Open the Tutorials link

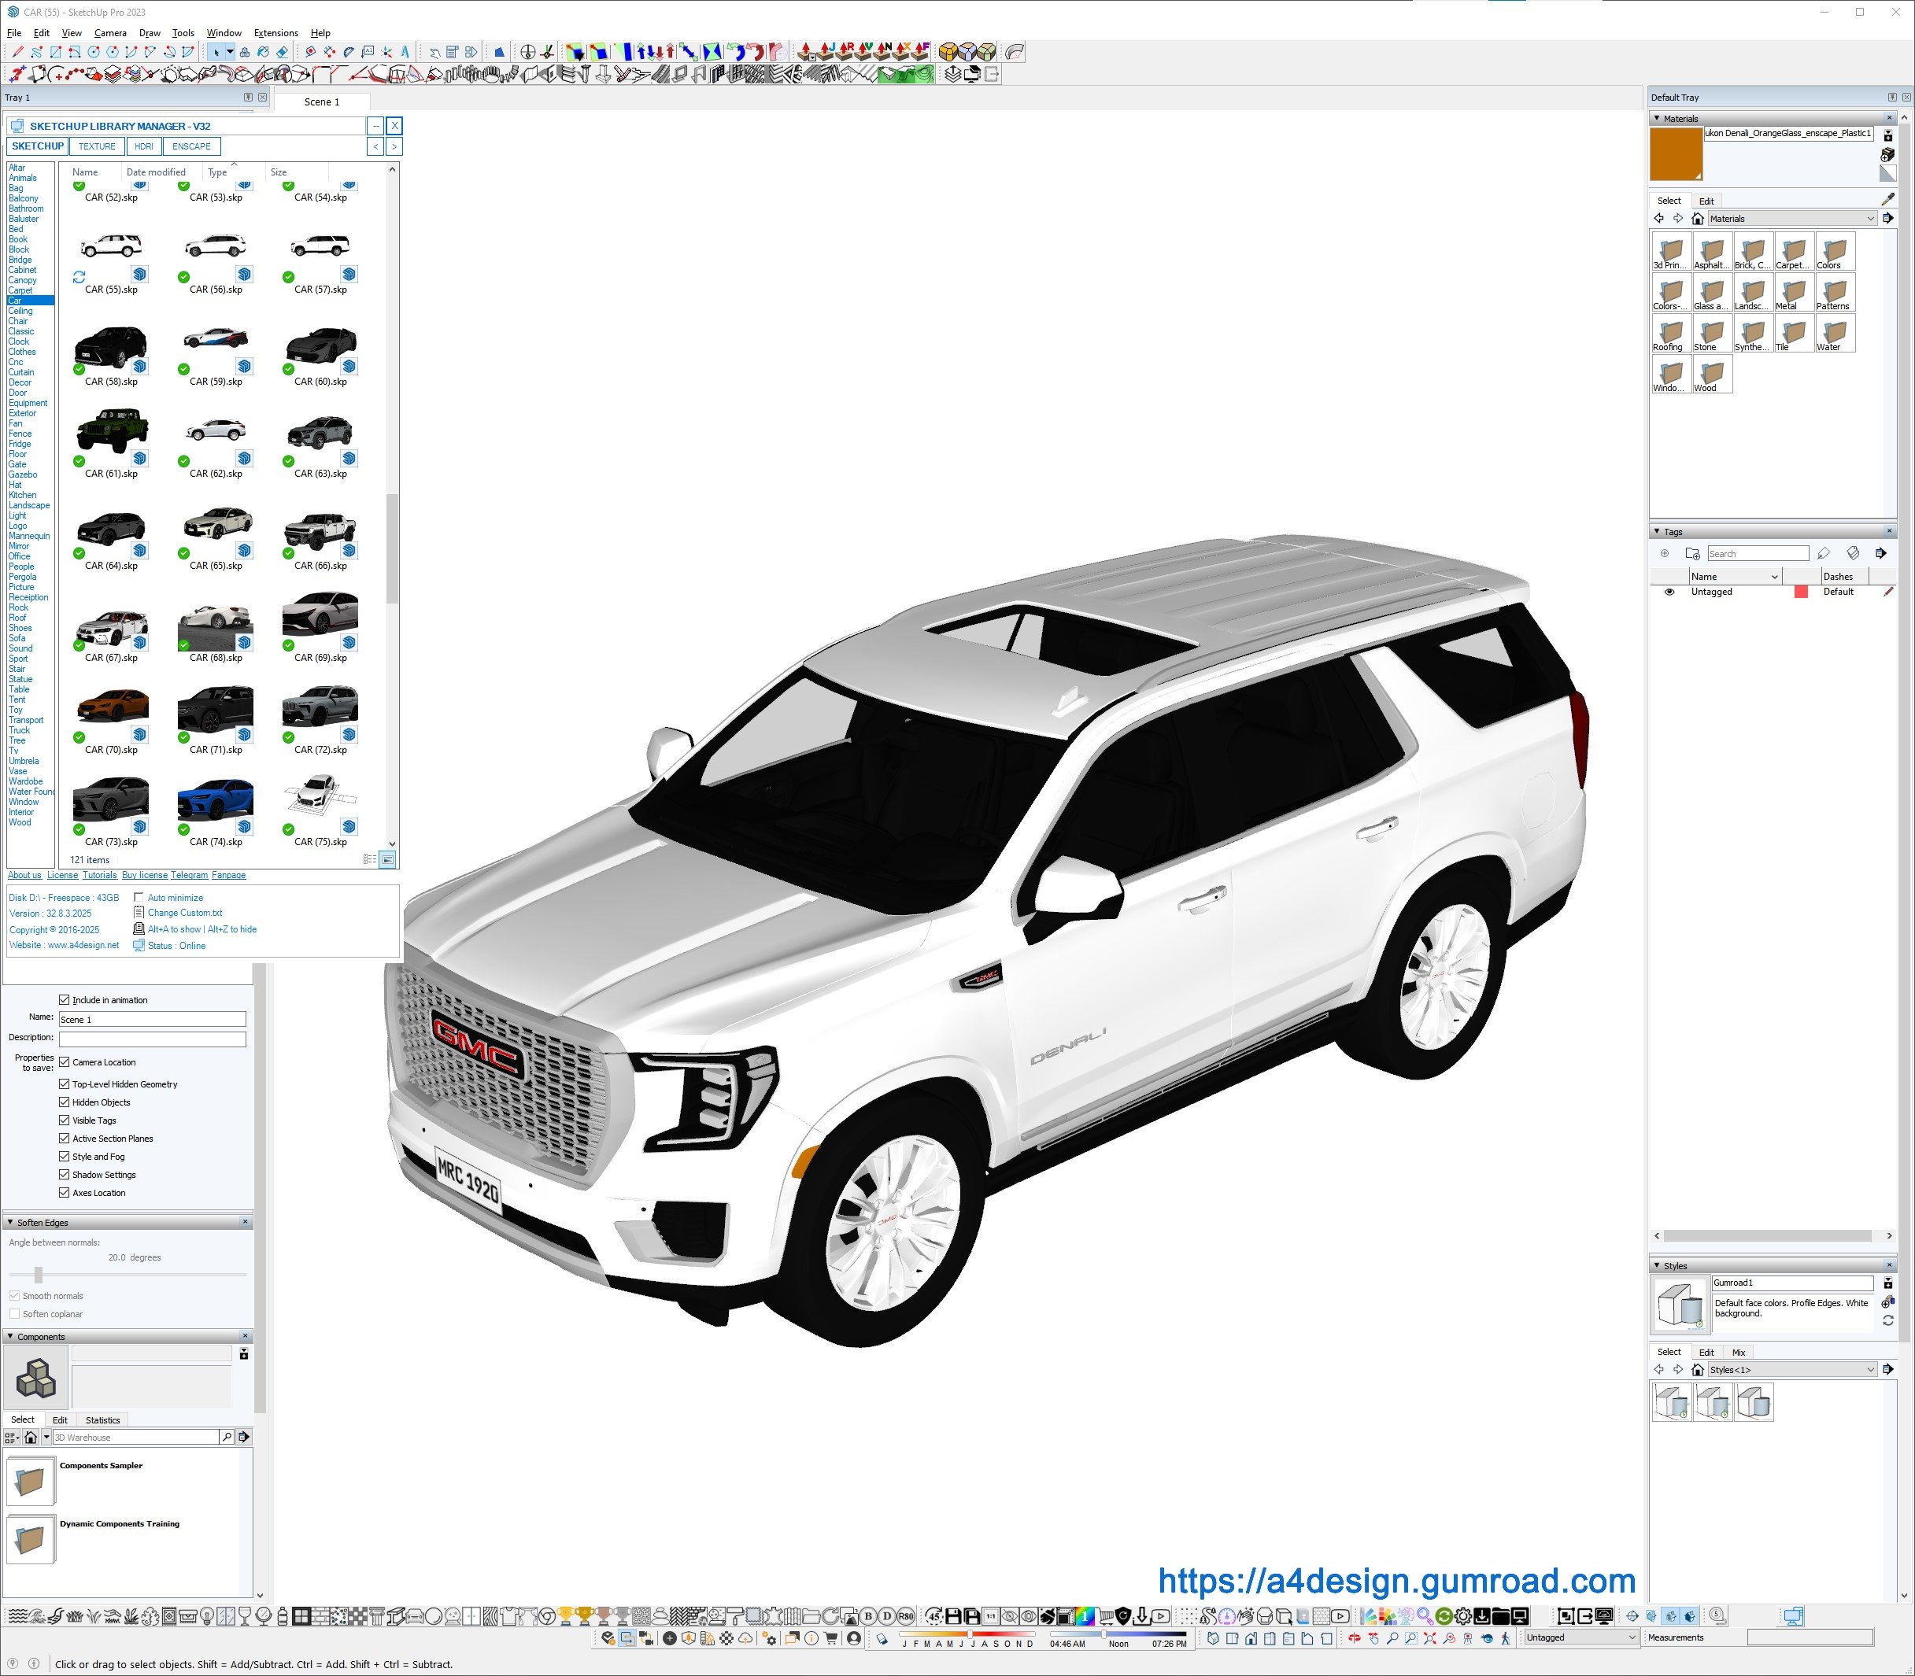[99, 876]
